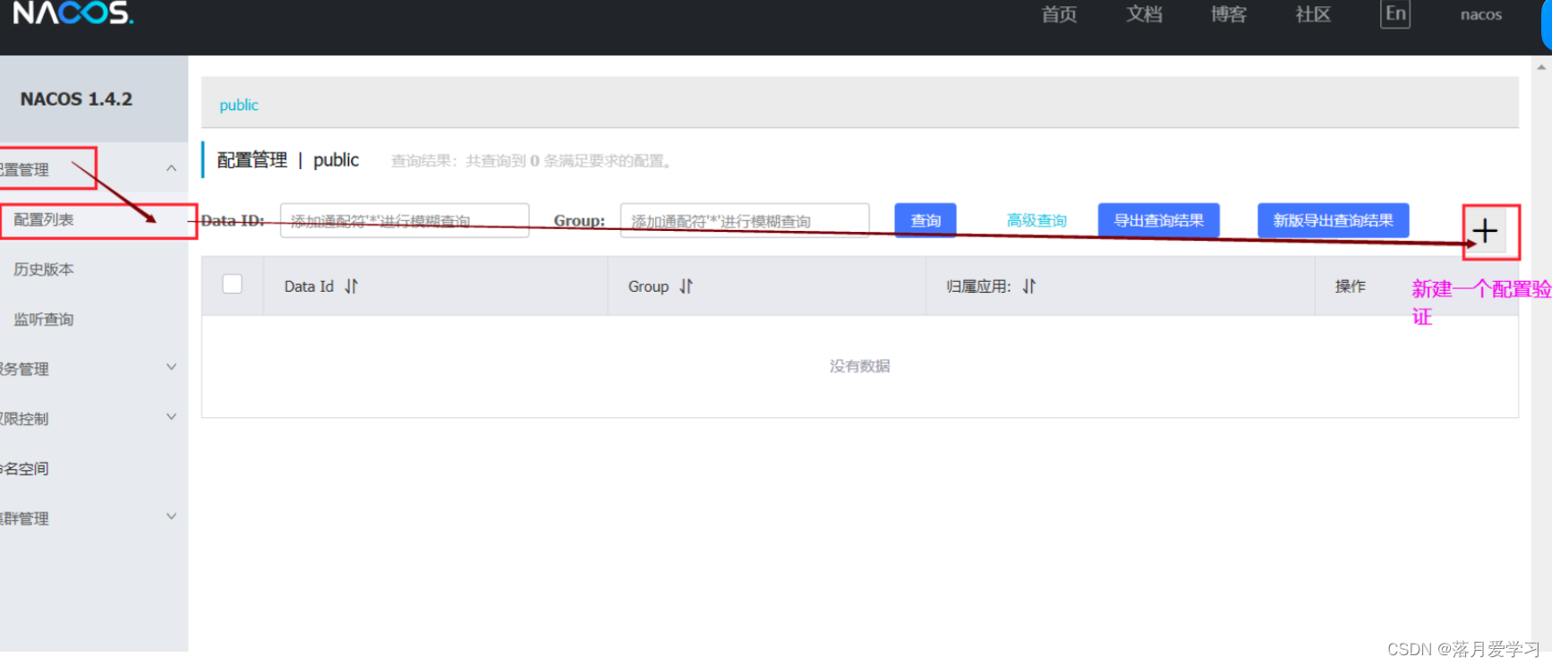Expand the 服务管理 sidebar section
Viewport: 1552px width, 666px height.
point(171,367)
